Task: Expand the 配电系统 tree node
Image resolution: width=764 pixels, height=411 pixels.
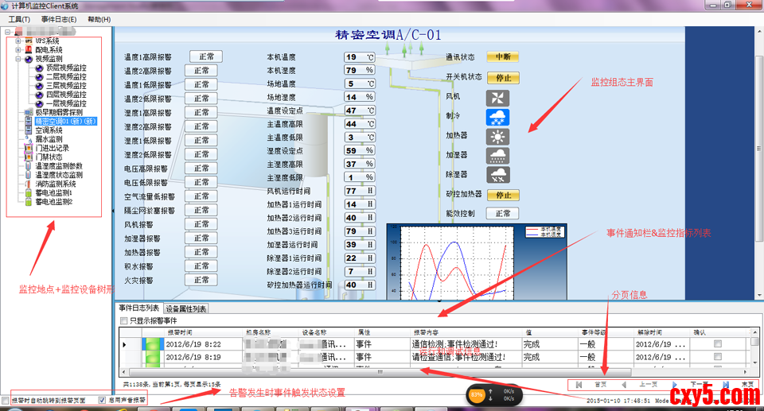Action: pos(18,49)
